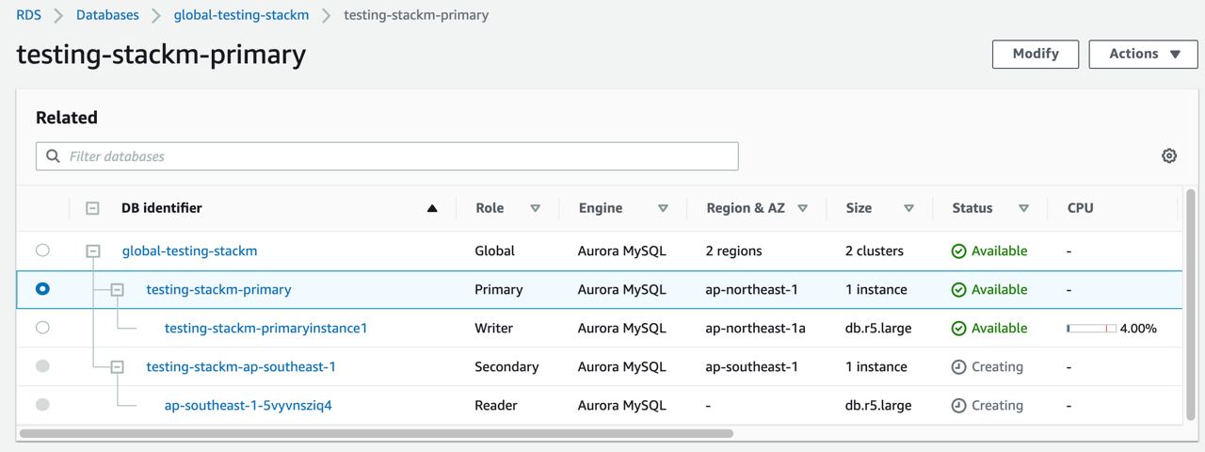Click the search magnifier icon in filter box
Image resolution: width=1205 pixels, height=452 pixels.
(x=53, y=156)
